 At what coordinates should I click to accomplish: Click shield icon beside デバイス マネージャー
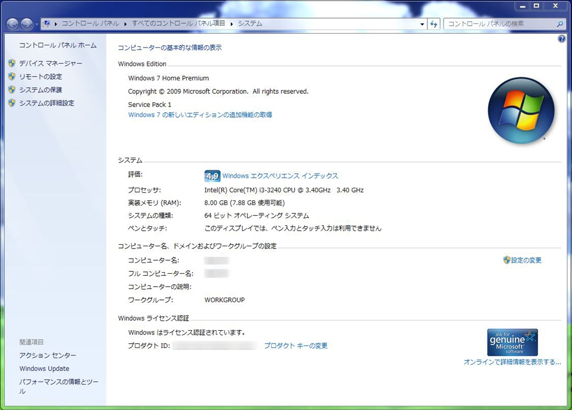click(x=12, y=63)
